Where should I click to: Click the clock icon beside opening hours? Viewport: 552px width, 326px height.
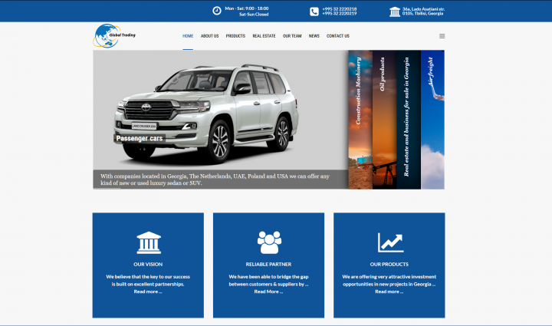[x=217, y=11]
